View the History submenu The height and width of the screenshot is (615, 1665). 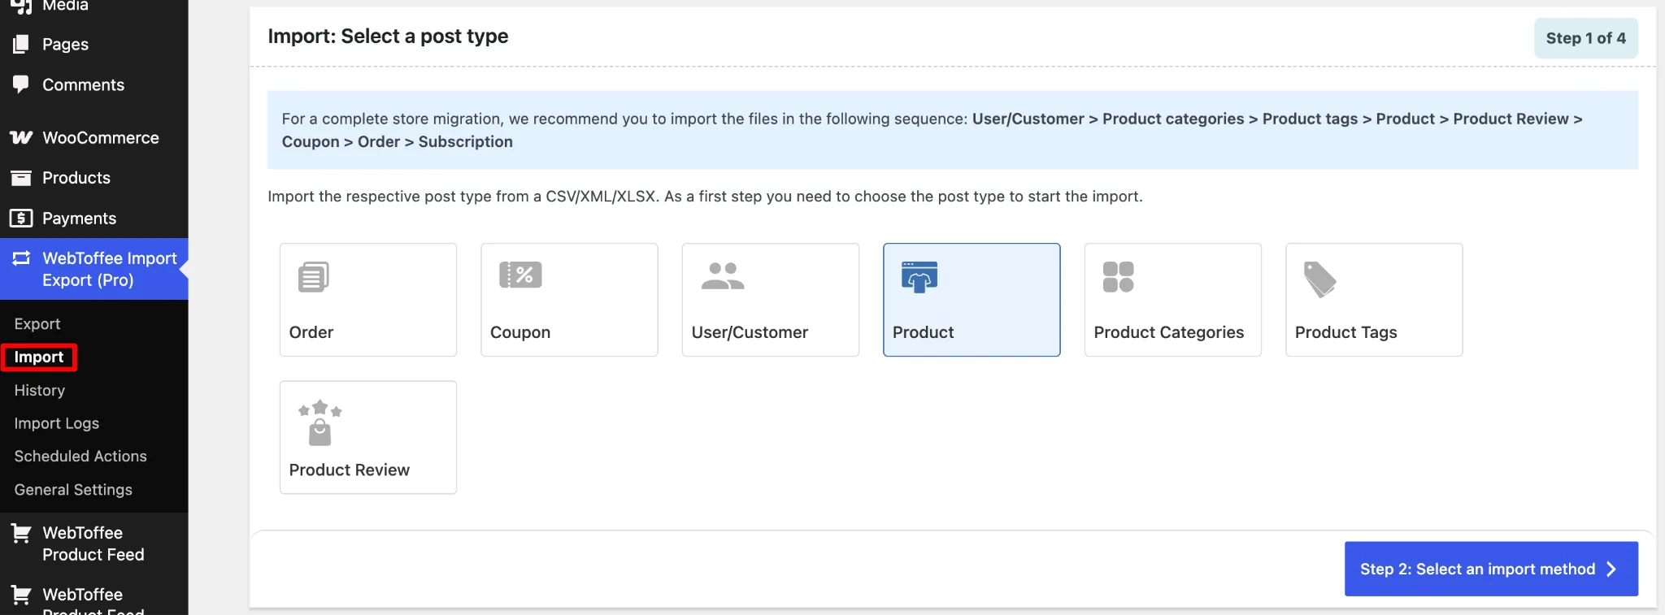pos(39,390)
